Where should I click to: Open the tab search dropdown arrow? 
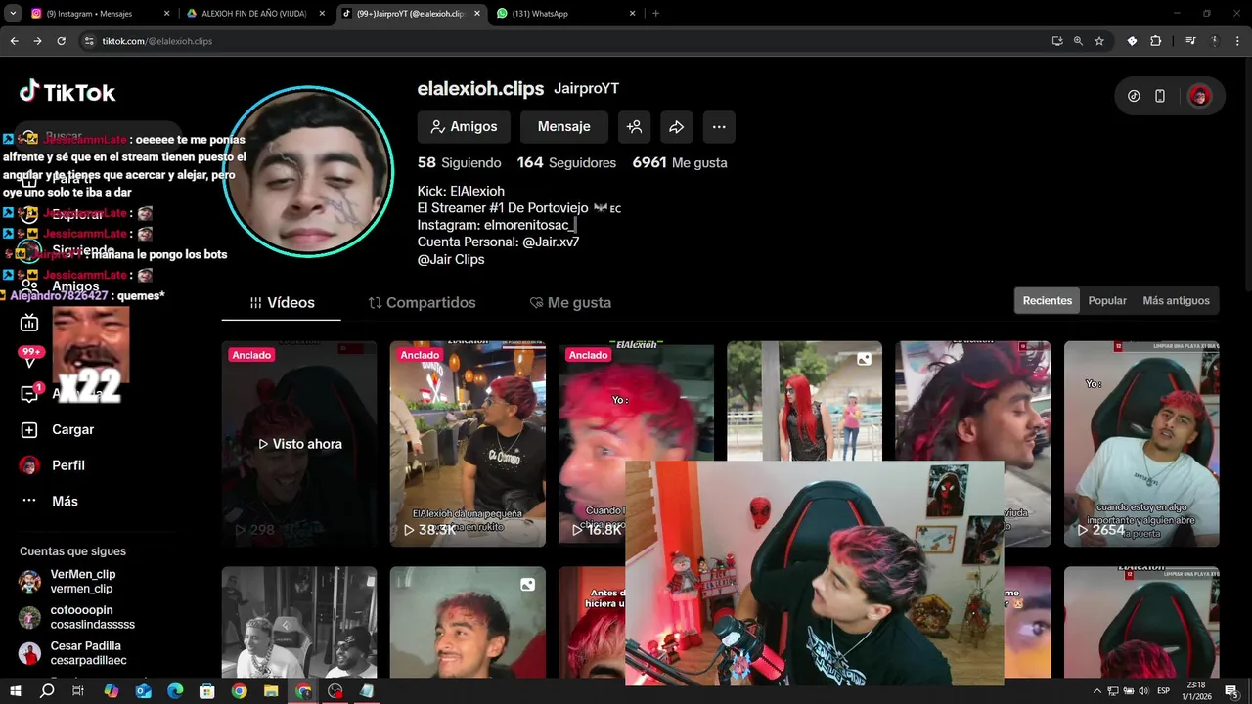[x=14, y=14]
